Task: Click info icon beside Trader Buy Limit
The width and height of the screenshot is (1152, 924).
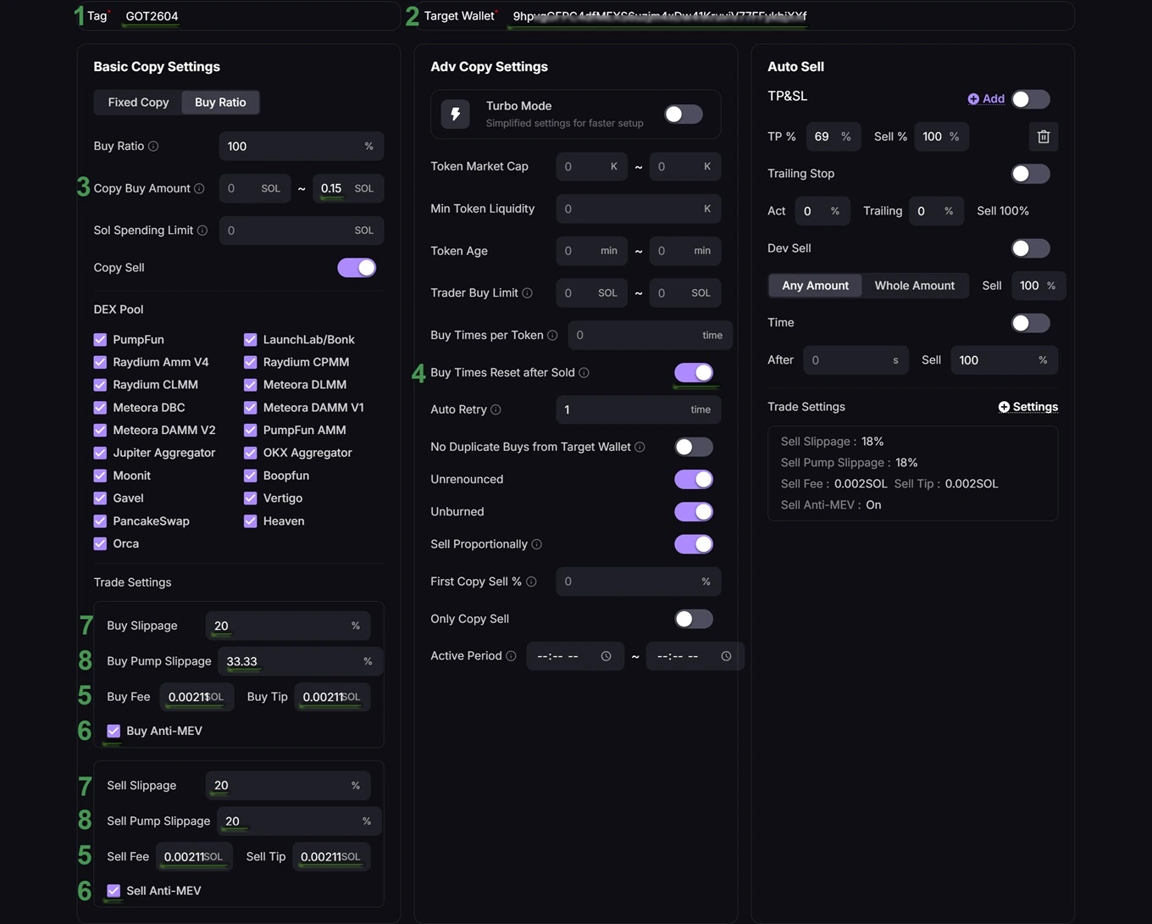Action: 527,293
